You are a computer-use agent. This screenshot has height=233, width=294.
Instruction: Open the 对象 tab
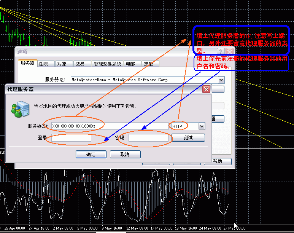64,64
